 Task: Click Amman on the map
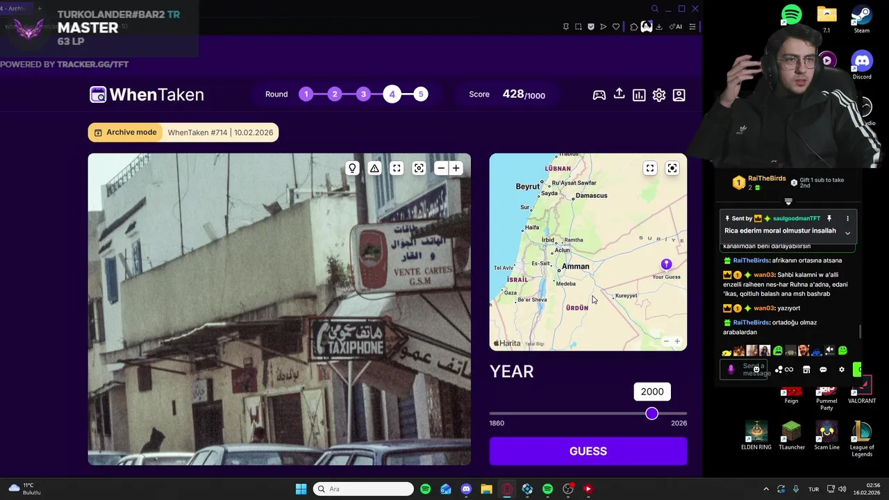575,267
